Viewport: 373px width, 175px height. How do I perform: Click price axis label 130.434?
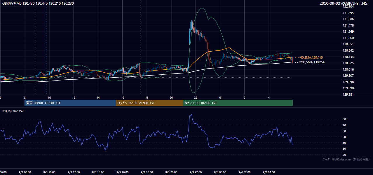[348, 57]
